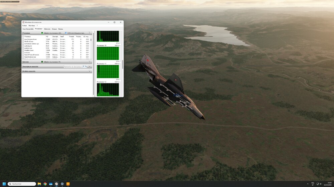Screen dimensions: 334x187
Task: Sort by the Descripti. column header
Action: click(55, 37)
